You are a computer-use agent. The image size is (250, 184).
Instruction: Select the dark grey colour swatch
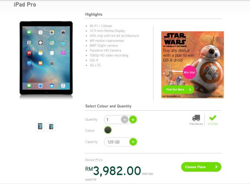pyautogui.click(x=108, y=130)
